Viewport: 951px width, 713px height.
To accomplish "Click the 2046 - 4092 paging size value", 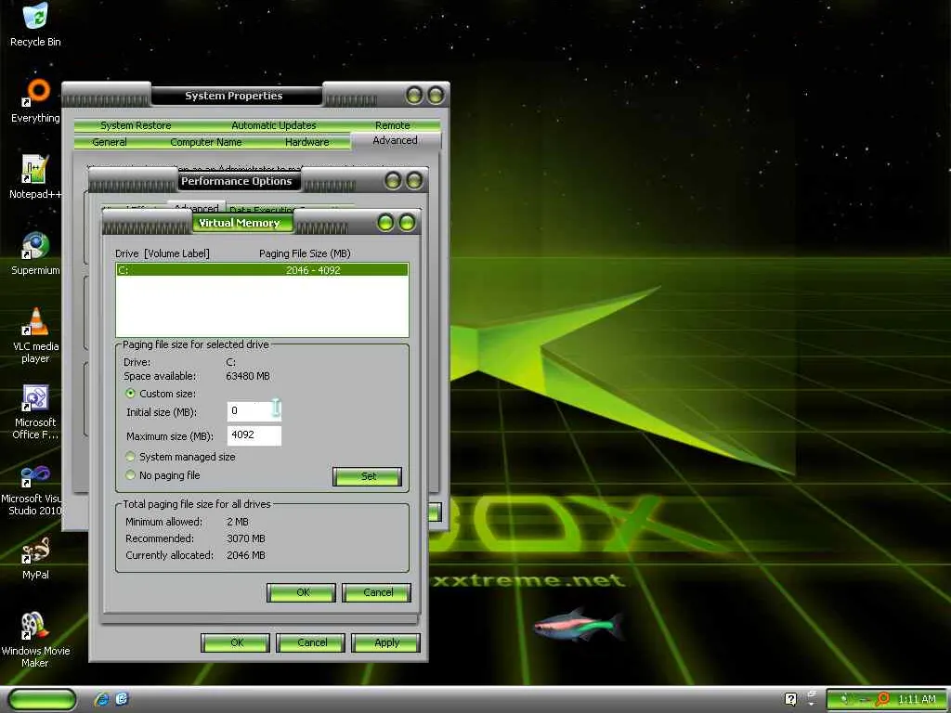I will point(313,270).
